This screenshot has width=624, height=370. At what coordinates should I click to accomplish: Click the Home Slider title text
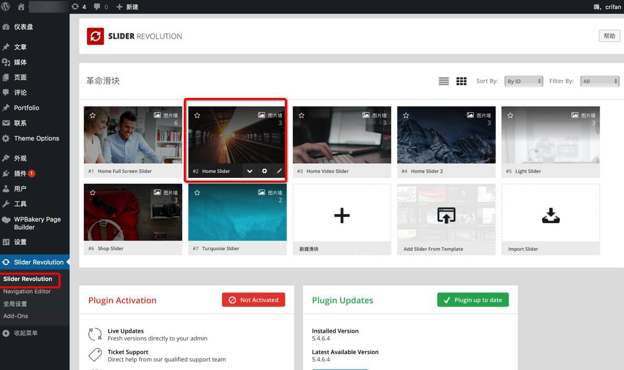[216, 171]
